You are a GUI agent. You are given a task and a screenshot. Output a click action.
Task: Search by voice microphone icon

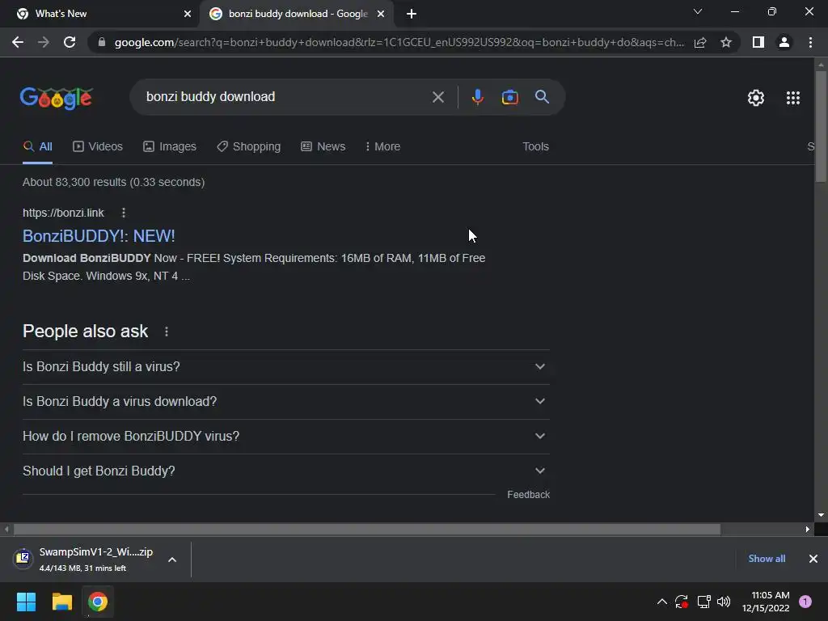coord(477,97)
